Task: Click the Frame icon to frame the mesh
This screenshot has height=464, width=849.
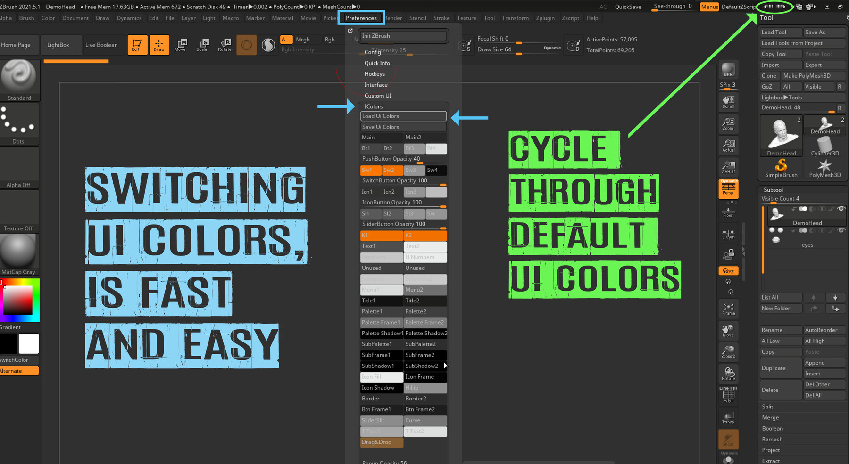Action: [728, 309]
